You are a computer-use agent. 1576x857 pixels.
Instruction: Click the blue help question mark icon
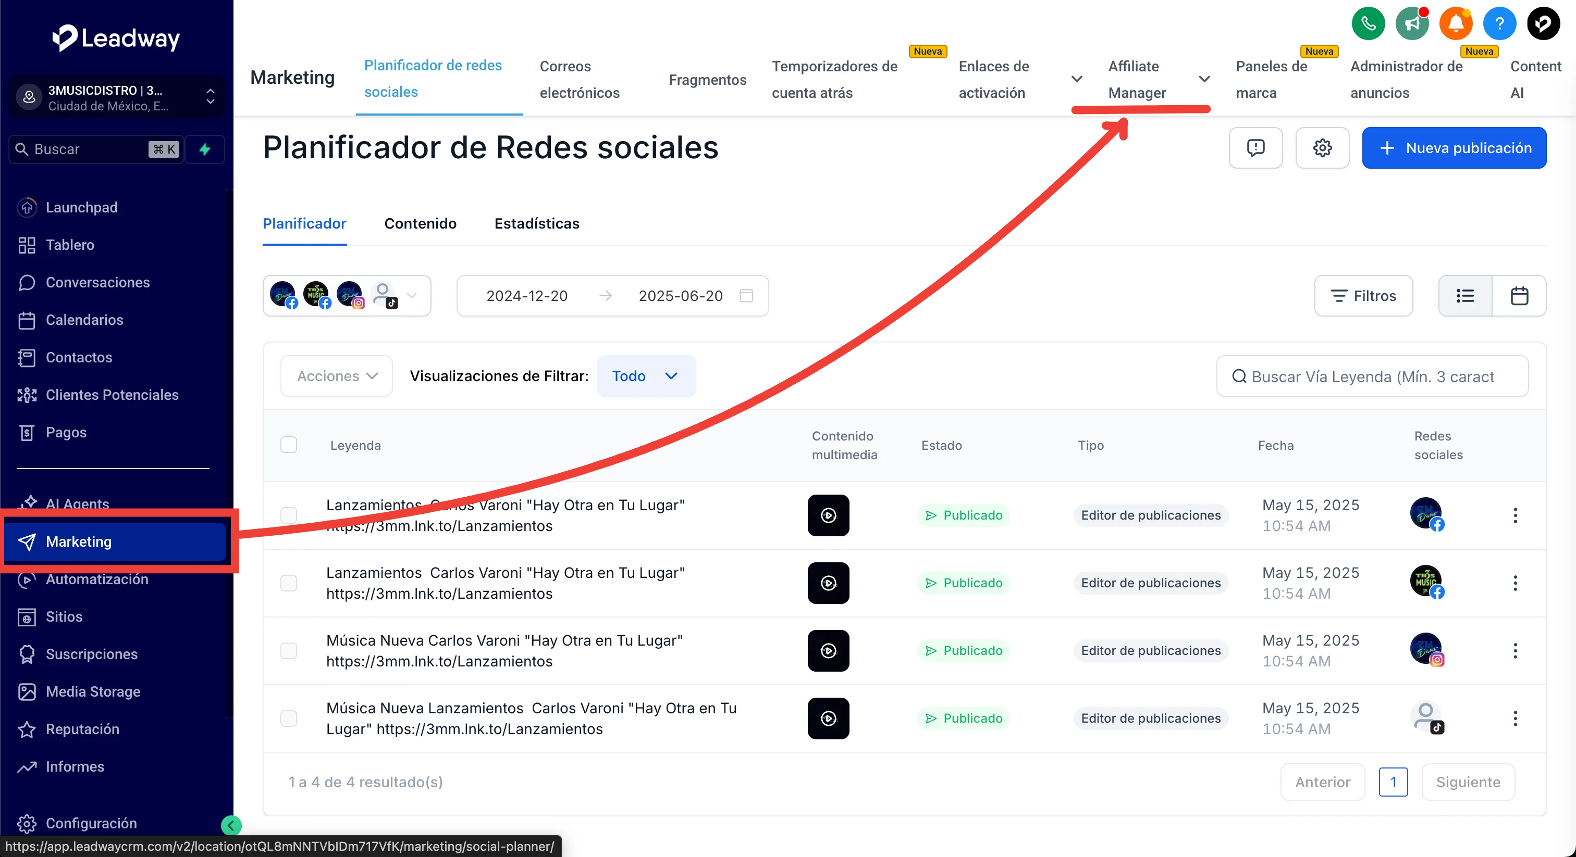point(1499,24)
